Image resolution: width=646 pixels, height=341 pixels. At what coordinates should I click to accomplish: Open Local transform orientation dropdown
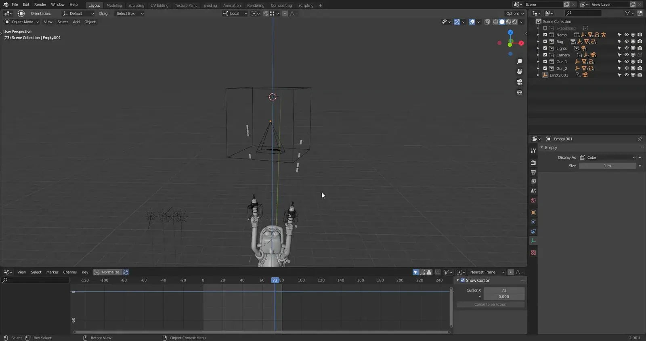point(235,13)
